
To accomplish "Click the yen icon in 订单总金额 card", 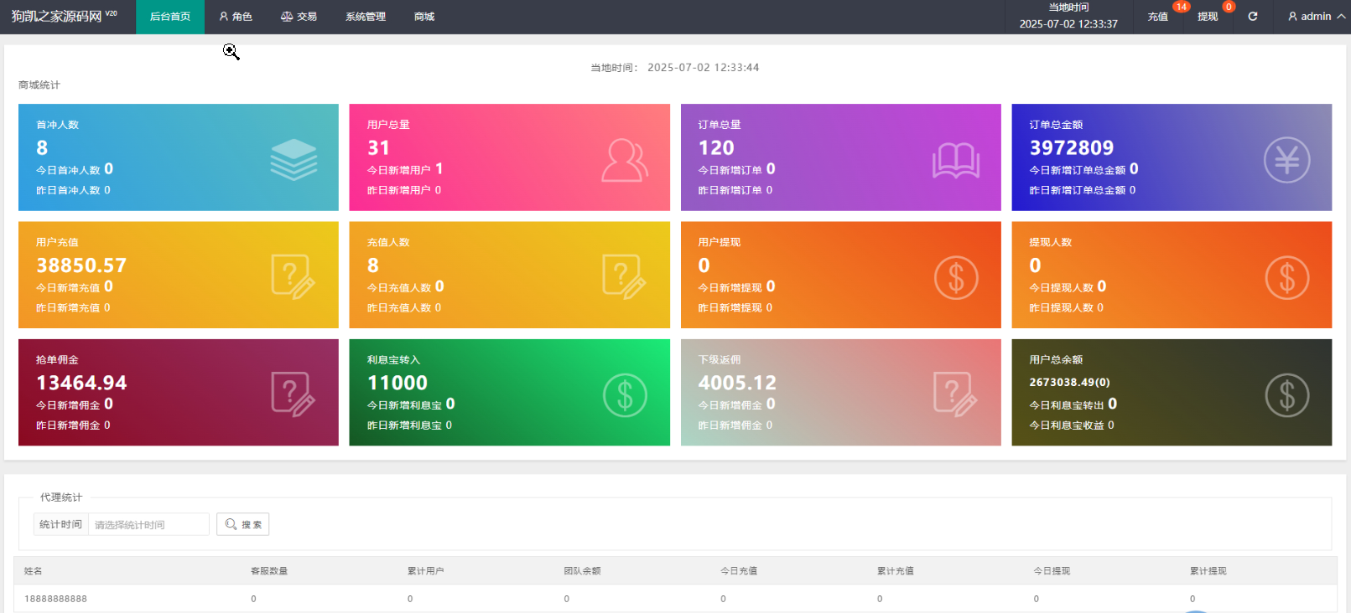I will (1287, 159).
